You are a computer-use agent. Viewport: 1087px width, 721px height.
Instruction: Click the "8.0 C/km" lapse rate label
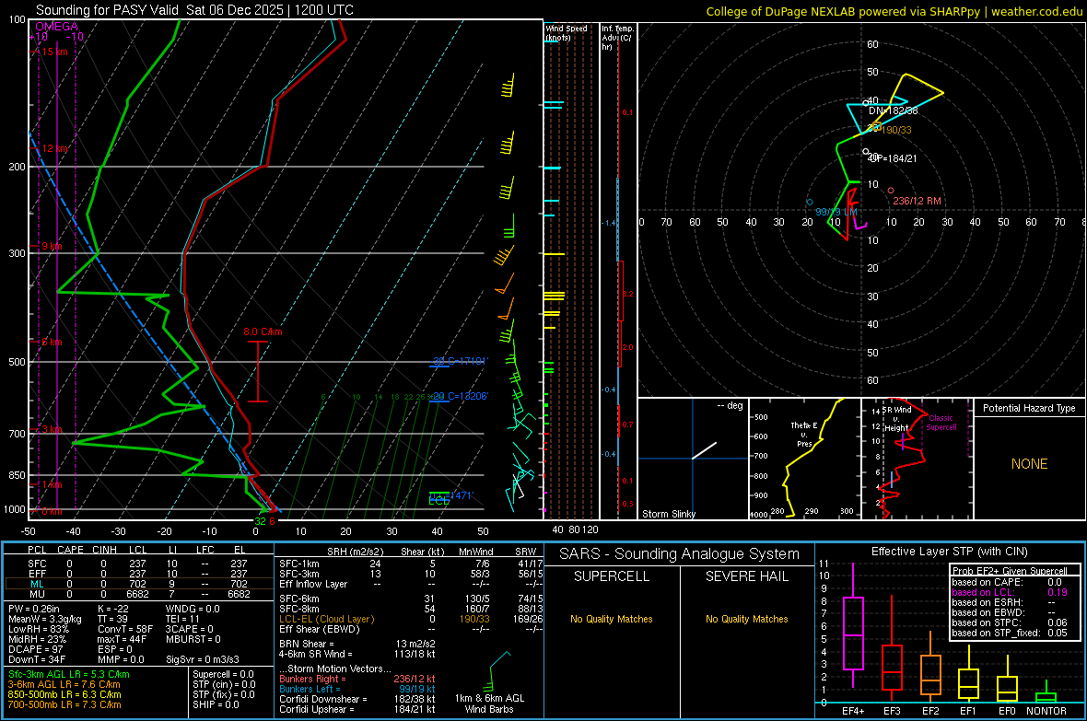(x=263, y=331)
